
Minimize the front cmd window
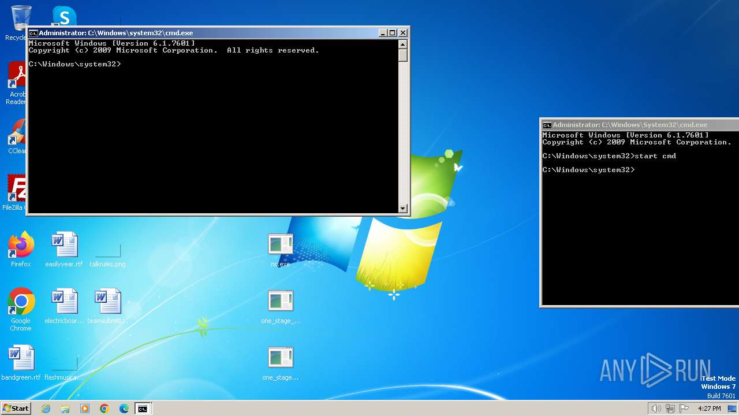(x=383, y=33)
